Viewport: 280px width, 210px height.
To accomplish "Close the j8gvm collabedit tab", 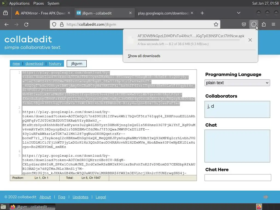I will pos(130,13).
